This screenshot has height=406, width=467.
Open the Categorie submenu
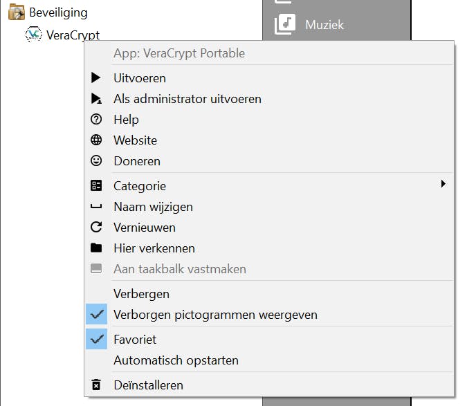[140, 186]
